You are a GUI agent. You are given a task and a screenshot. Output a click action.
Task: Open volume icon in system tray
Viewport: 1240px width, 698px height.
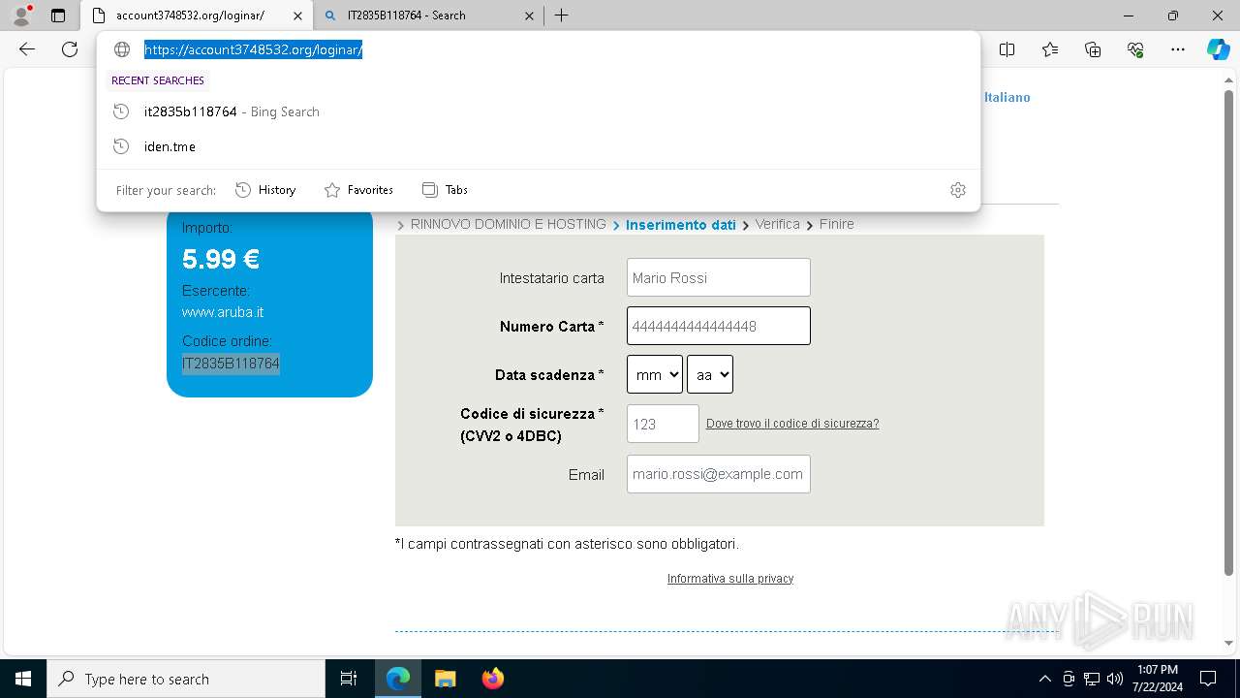pyautogui.click(x=1115, y=679)
